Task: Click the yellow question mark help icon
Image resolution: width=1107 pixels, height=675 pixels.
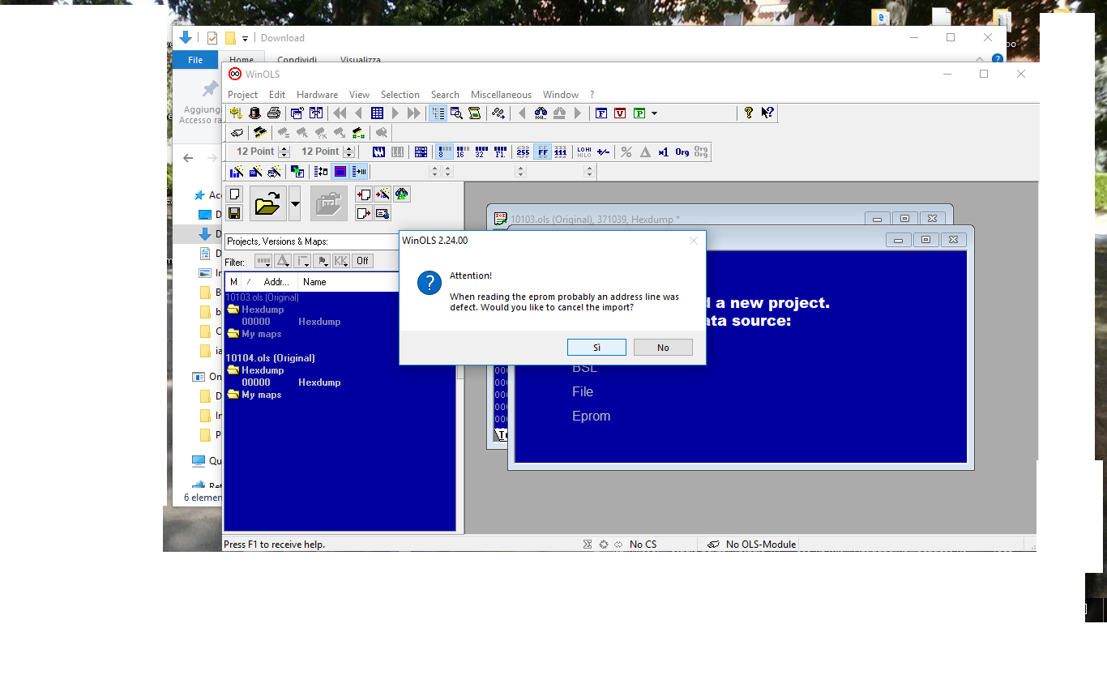Action: pos(749,113)
